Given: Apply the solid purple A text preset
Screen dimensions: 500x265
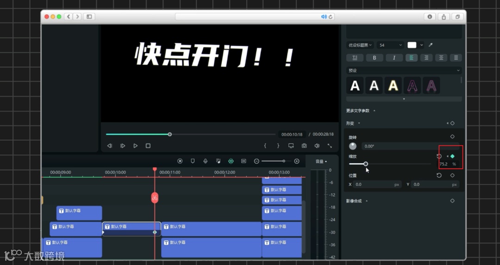Looking at the screenshot, I should pos(431,86).
